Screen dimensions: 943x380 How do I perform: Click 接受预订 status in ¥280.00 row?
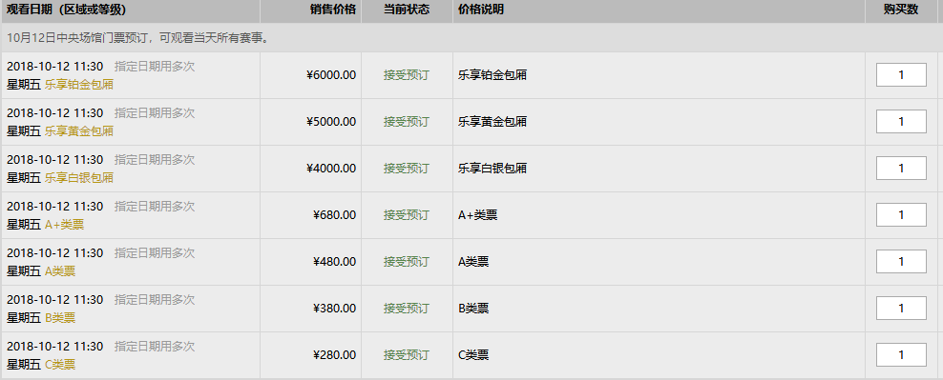(407, 355)
